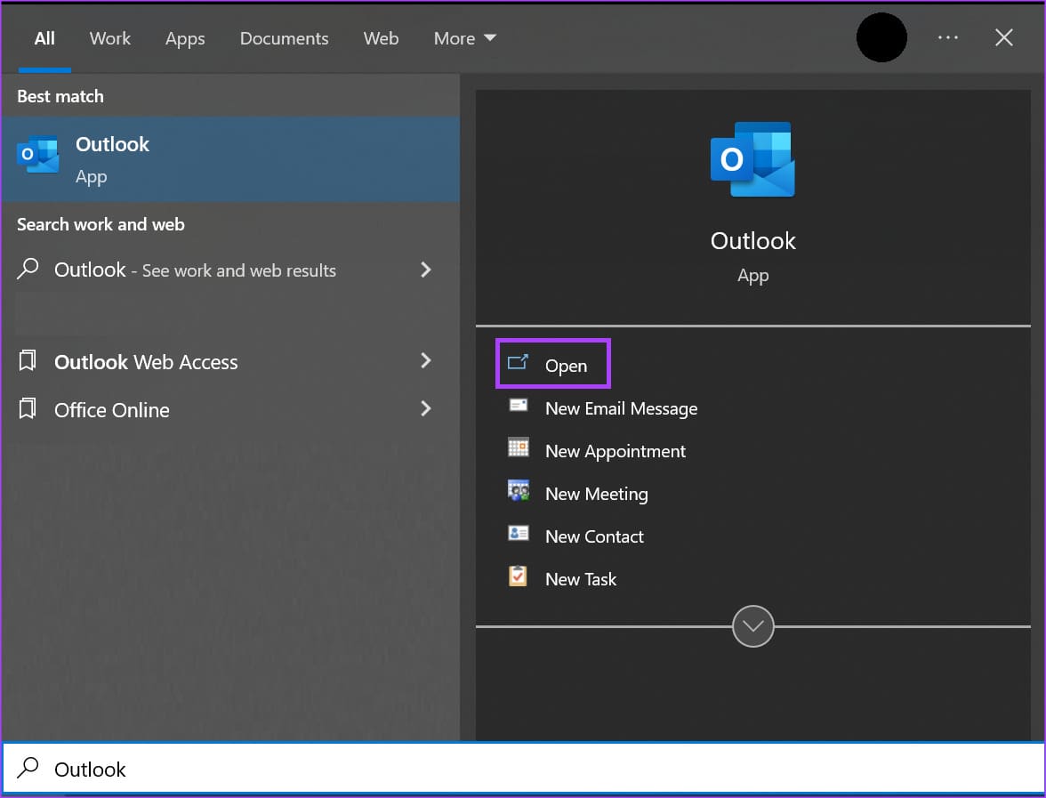This screenshot has width=1046, height=798.
Task: Select New Contact action
Action: [x=575, y=536]
